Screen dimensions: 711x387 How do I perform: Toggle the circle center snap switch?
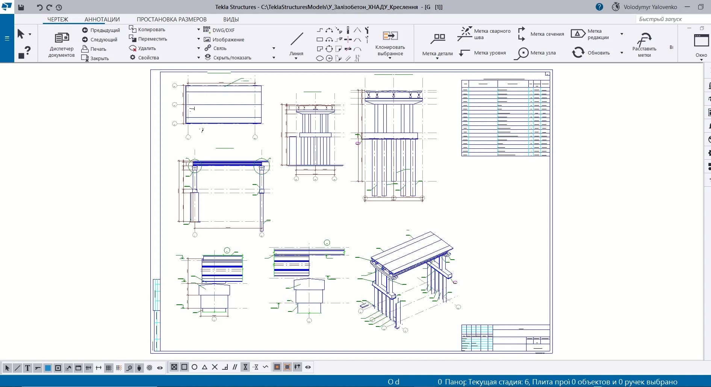pos(194,367)
